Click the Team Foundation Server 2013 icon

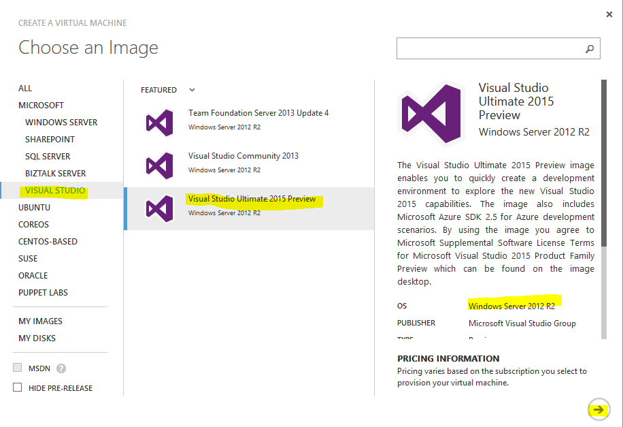click(x=159, y=123)
